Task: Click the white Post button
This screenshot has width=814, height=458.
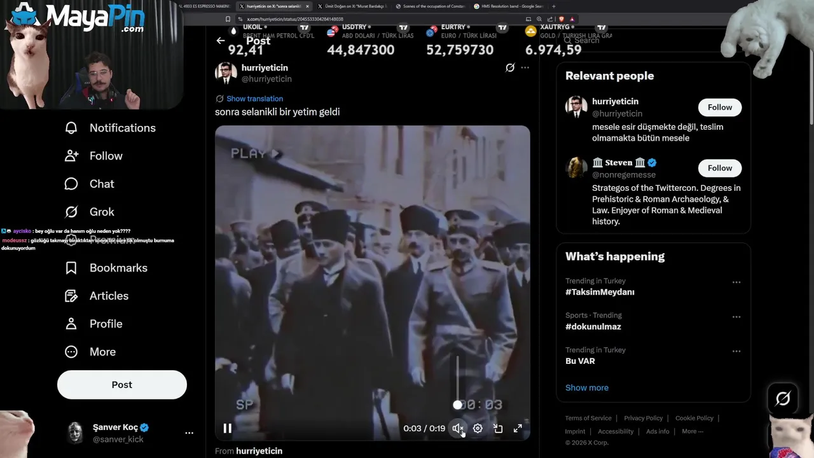Action: click(x=122, y=385)
